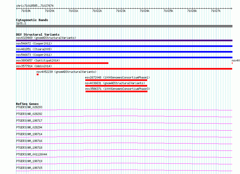Click the blue nsv546473 variant bar
Image resolution: width=240 pixels, height=174 pixels.
(x=124, y=57)
